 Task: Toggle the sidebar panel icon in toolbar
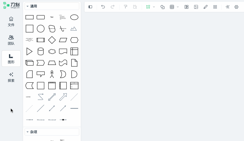click(90, 7)
